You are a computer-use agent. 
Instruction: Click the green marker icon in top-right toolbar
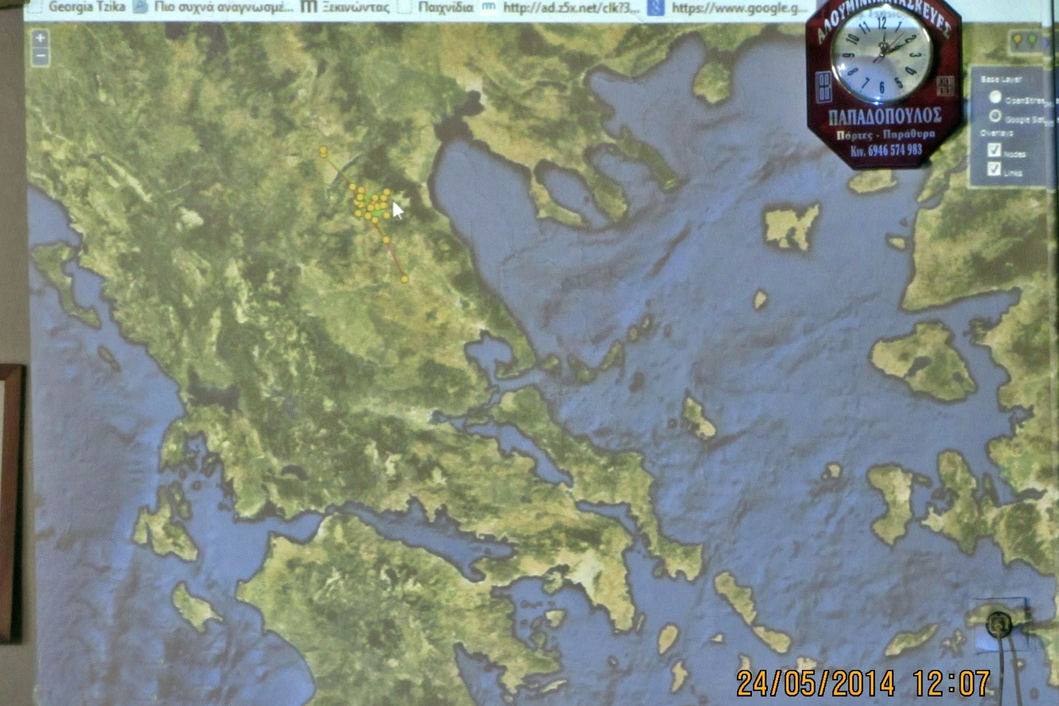[x=1032, y=40]
